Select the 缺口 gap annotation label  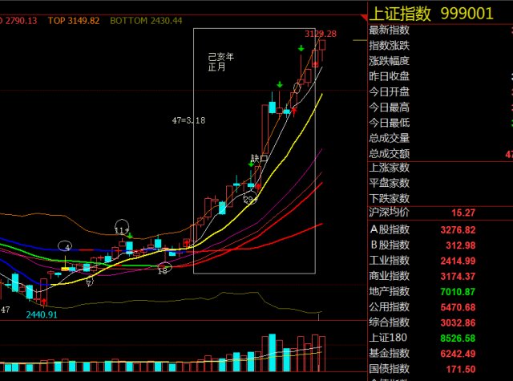(x=257, y=159)
